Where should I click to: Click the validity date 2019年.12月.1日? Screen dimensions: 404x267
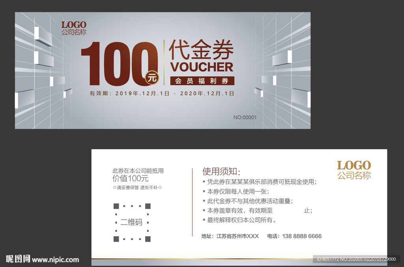[142, 93]
